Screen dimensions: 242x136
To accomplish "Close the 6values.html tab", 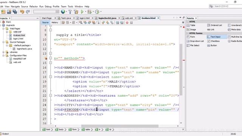I will (x=158, y=18).
